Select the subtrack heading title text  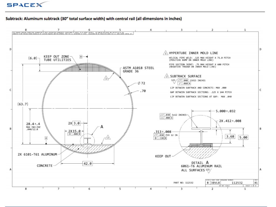pyautogui.click(x=94, y=19)
